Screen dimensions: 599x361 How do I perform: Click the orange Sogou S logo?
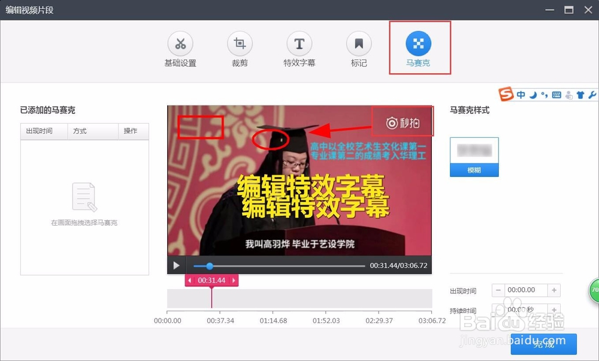pyautogui.click(x=506, y=94)
